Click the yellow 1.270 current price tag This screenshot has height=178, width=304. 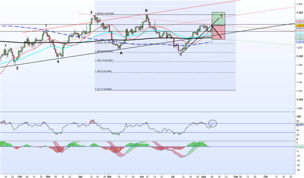click(300, 25)
